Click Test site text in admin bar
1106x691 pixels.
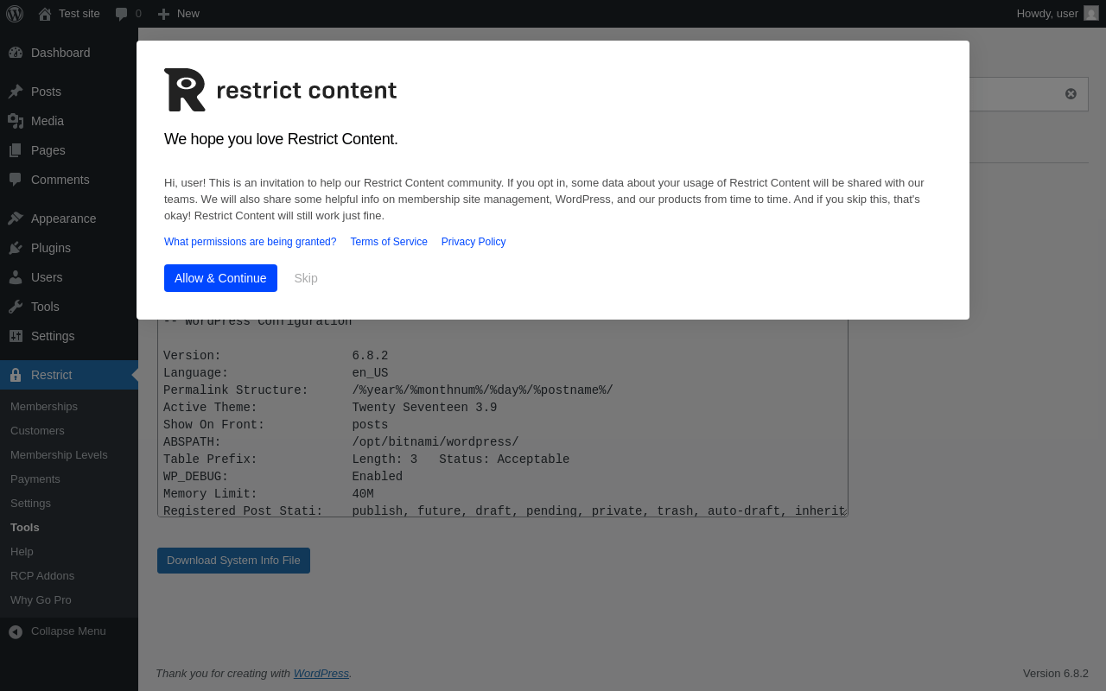click(x=79, y=14)
